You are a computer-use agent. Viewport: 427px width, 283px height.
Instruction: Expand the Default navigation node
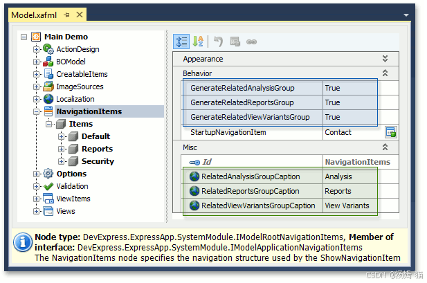click(x=62, y=136)
